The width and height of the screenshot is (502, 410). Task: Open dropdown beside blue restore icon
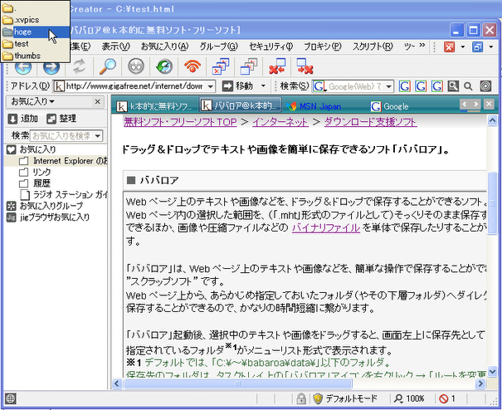tap(491, 47)
